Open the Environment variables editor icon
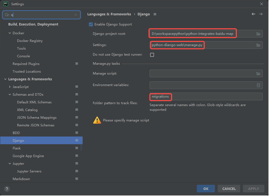The width and height of the screenshot is (269, 196). click(x=258, y=85)
